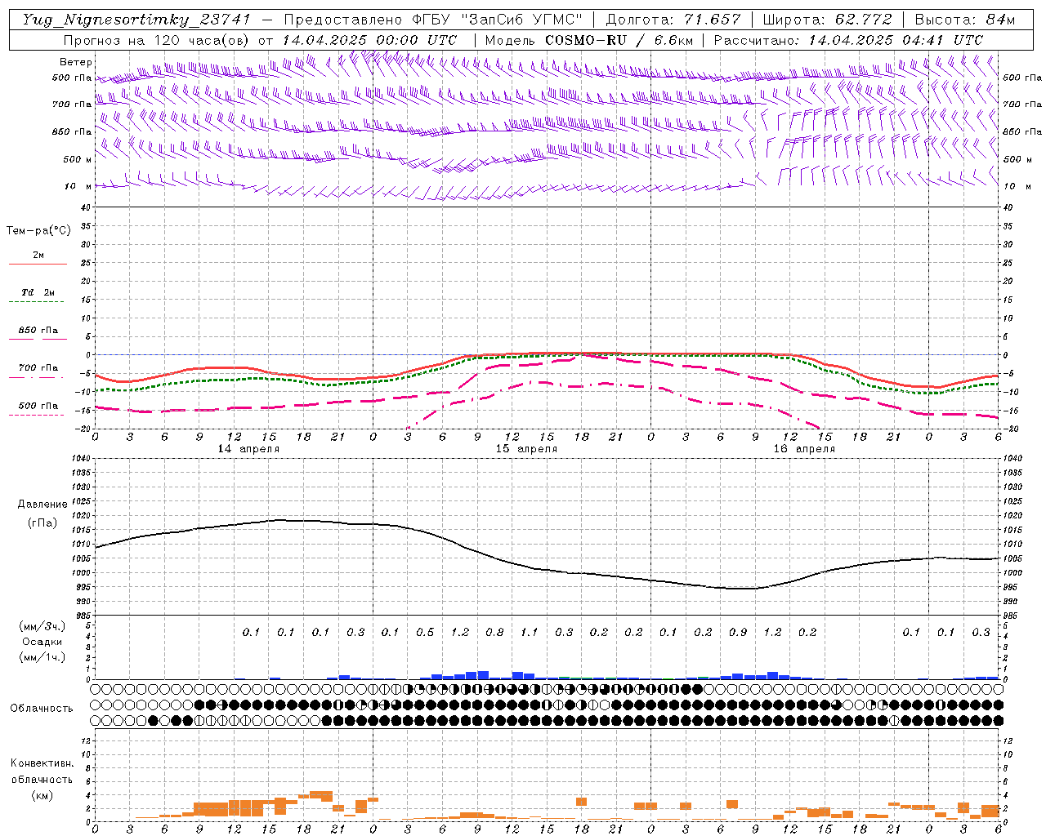The height and width of the screenshot is (836, 1046).
Task: Select the 0.5 precipitation value
Action: pos(425,632)
